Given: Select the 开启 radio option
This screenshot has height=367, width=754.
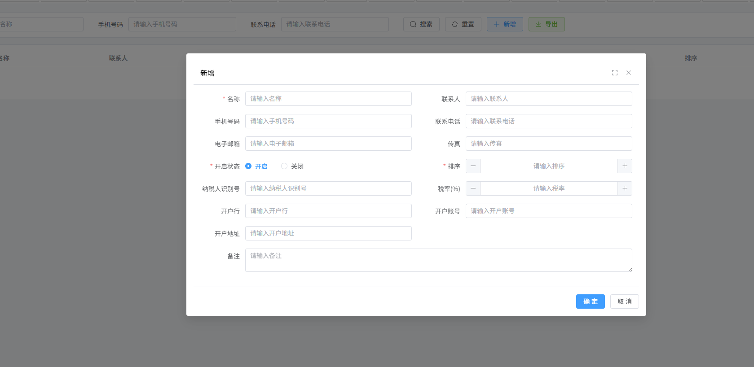Looking at the screenshot, I should pyautogui.click(x=256, y=166).
